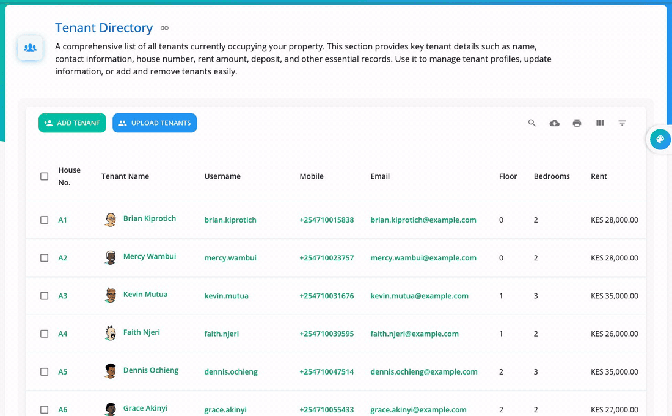672x416 pixels.
Task: Open the theme palette floating button
Action: pyautogui.click(x=660, y=139)
